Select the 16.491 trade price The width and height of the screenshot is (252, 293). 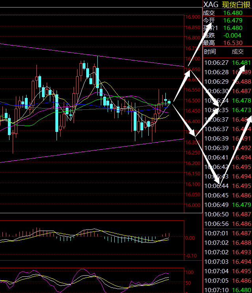click(x=241, y=139)
